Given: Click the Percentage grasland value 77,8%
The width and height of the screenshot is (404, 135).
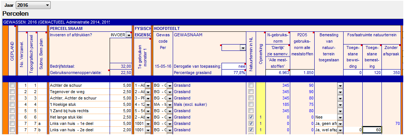Looking at the screenshot, I should [x=234, y=73].
